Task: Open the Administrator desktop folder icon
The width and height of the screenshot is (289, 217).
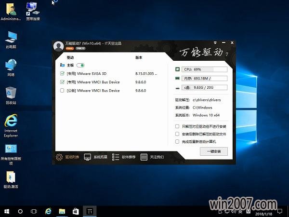Action: [x=11, y=12]
